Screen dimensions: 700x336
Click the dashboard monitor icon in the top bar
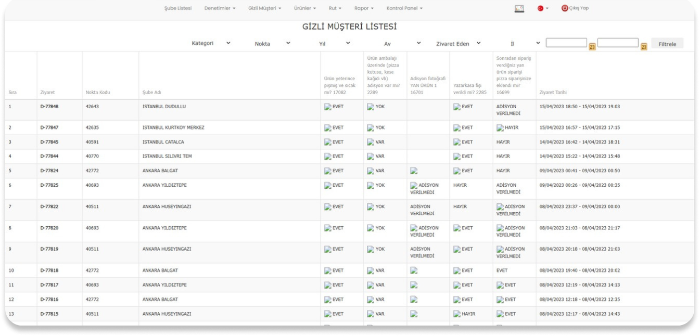(x=519, y=8)
